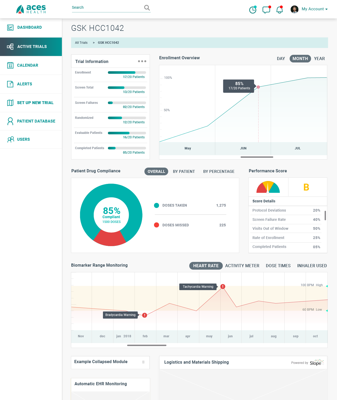This screenshot has width=337, height=400.
Task: Click the Aces Health logo
Action: click(x=31, y=9)
